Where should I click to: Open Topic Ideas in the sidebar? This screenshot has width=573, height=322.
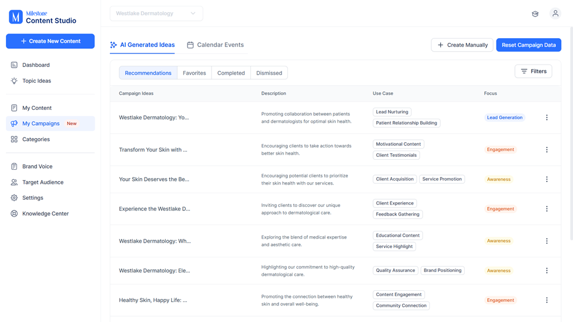(50, 80)
